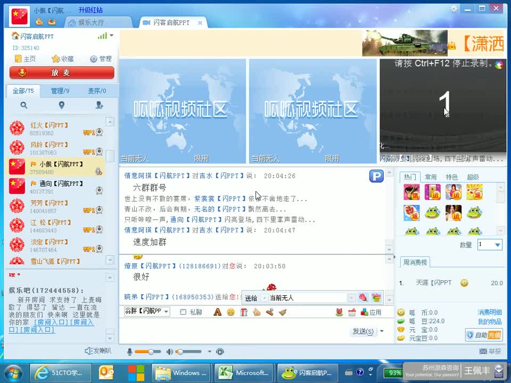The image size is (511, 383).
Task: Click the red 放麦 microphone button
Action: (x=62, y=72)
